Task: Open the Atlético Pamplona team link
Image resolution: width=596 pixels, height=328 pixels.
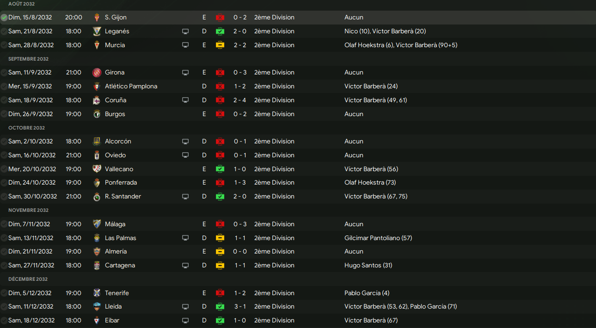Action: click(x=131, y=87)
